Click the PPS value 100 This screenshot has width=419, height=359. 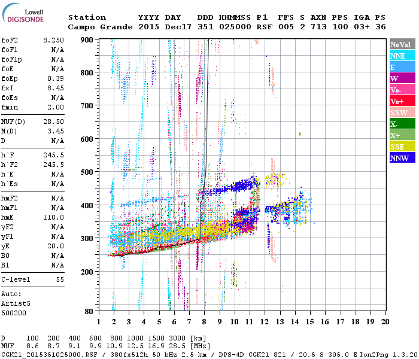(340, 27)
